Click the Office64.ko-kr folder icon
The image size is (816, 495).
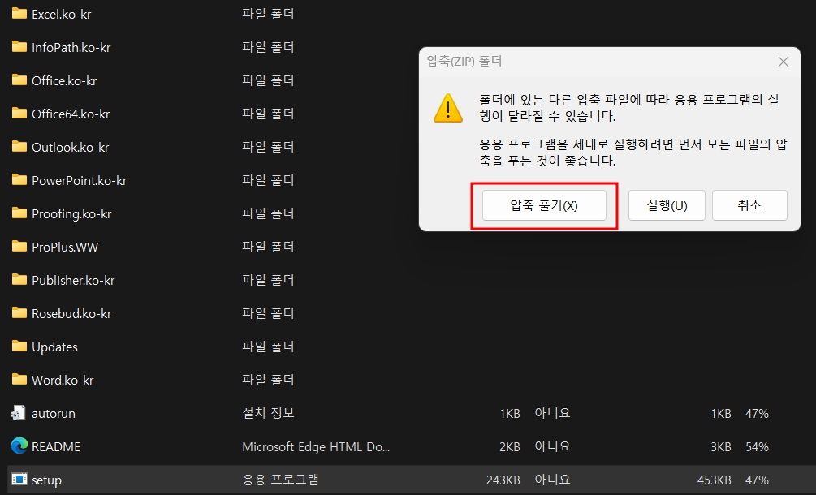19,114
